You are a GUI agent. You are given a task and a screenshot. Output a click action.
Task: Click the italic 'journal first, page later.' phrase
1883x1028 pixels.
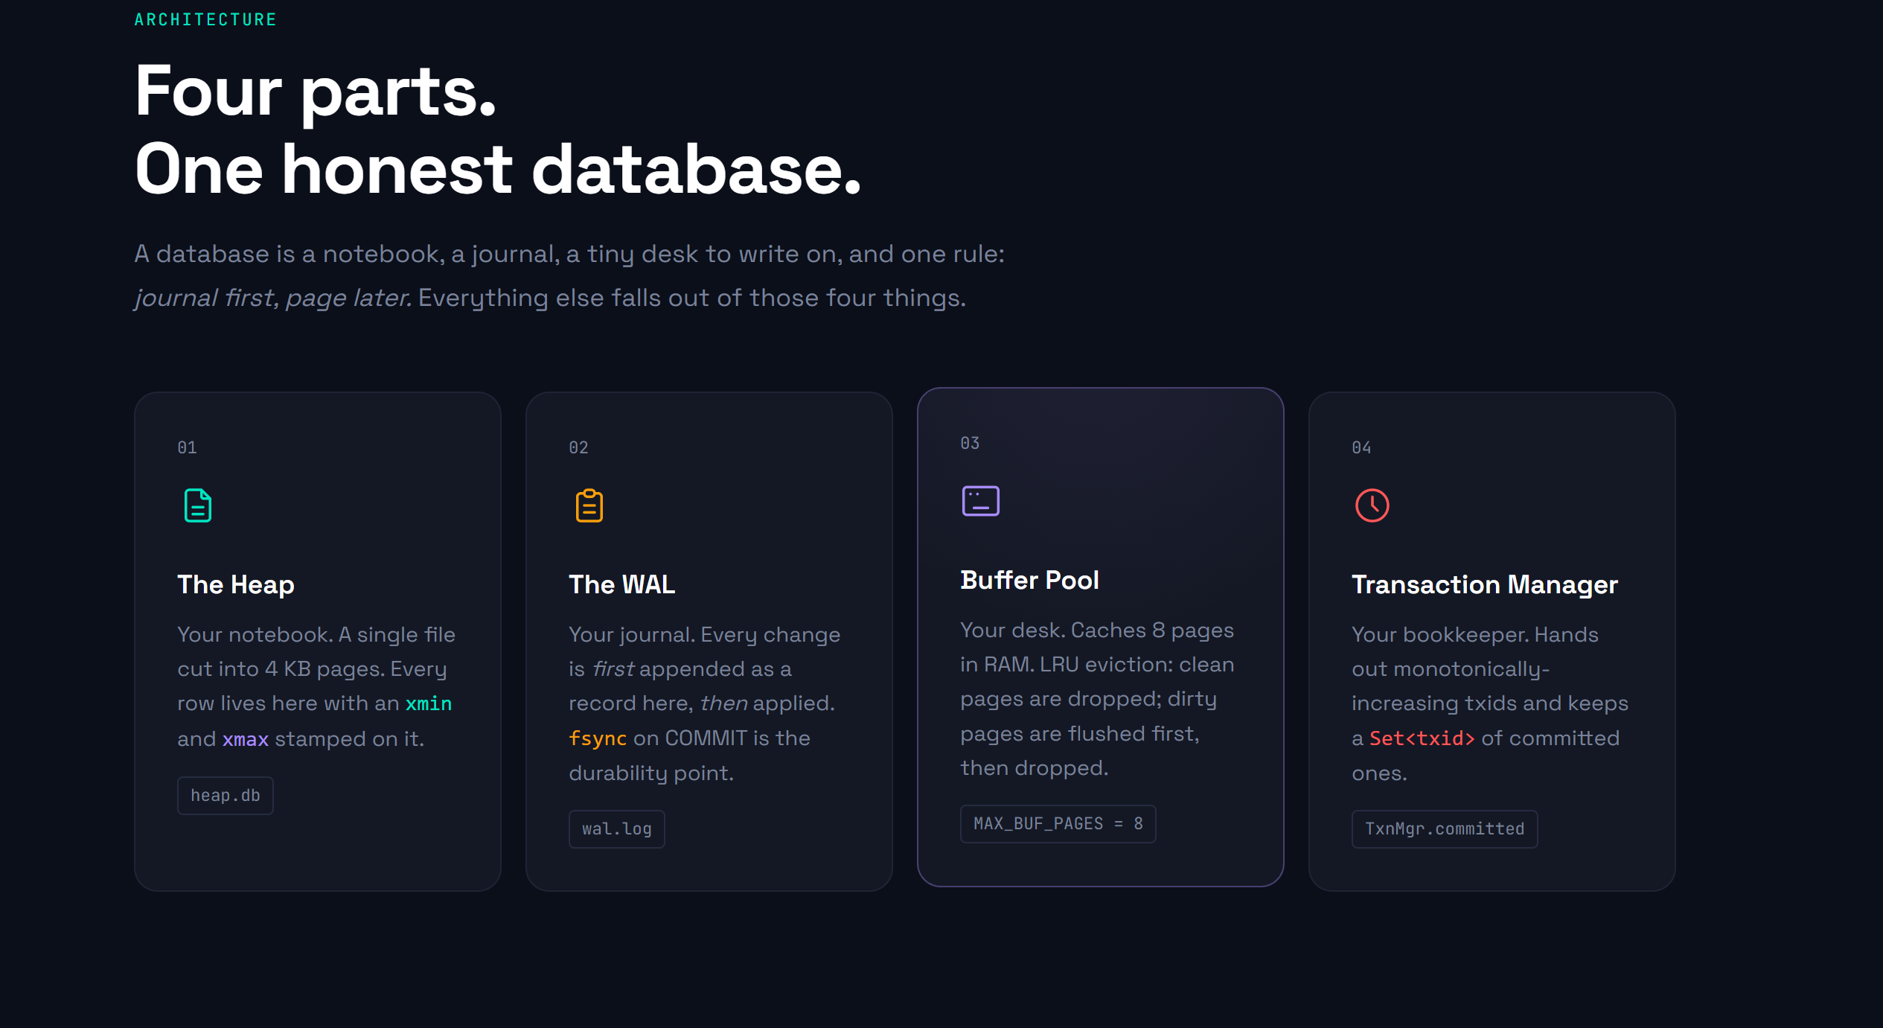tap(272, 298)
